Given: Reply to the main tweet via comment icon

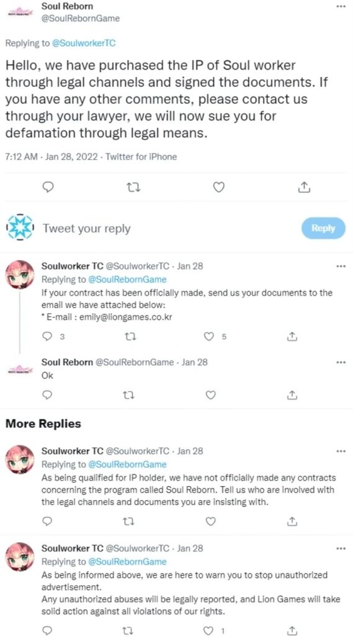Looking at the screenshot, I should click(48, 187).
